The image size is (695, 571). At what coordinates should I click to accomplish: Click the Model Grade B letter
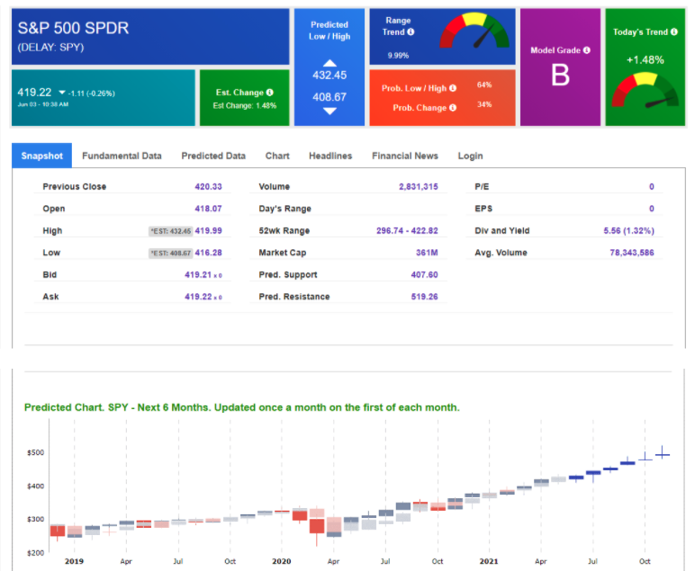pos(560,75)
